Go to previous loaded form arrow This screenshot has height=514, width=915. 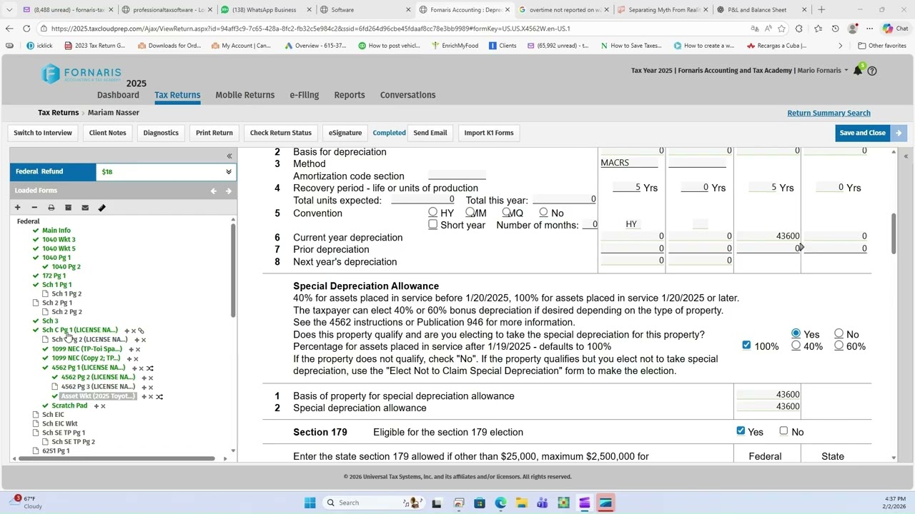tap(213, 191)
